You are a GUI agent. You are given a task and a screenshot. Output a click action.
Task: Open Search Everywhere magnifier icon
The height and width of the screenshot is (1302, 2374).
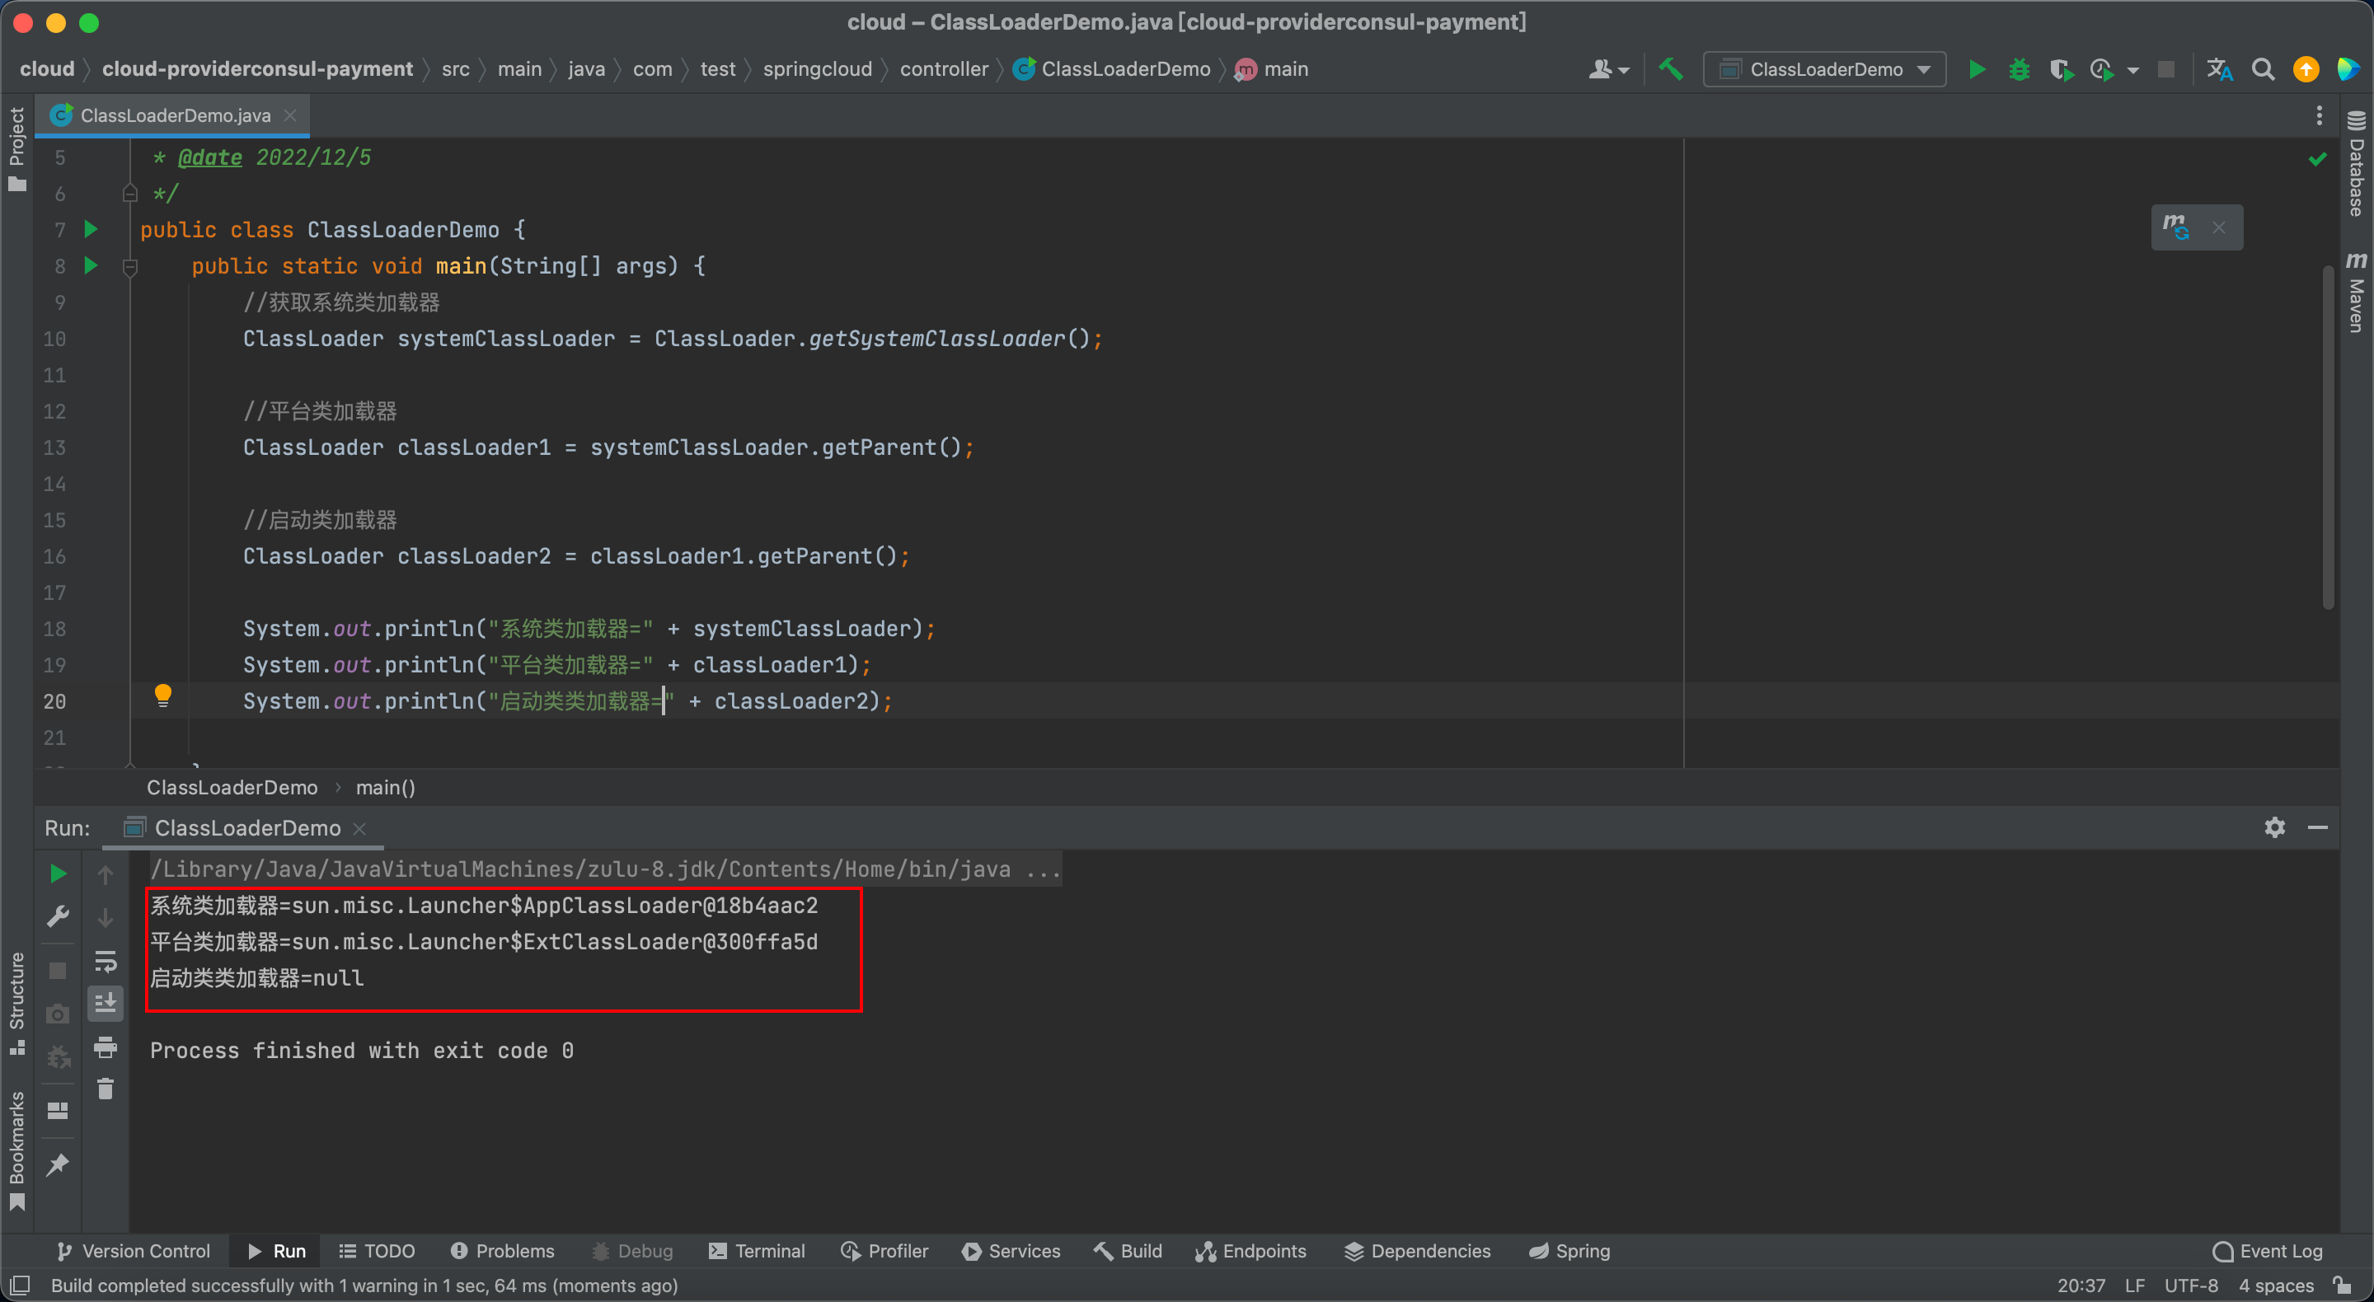(2263, 69)
